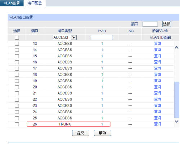Click the 查询 link for port 19

[158, 81]
